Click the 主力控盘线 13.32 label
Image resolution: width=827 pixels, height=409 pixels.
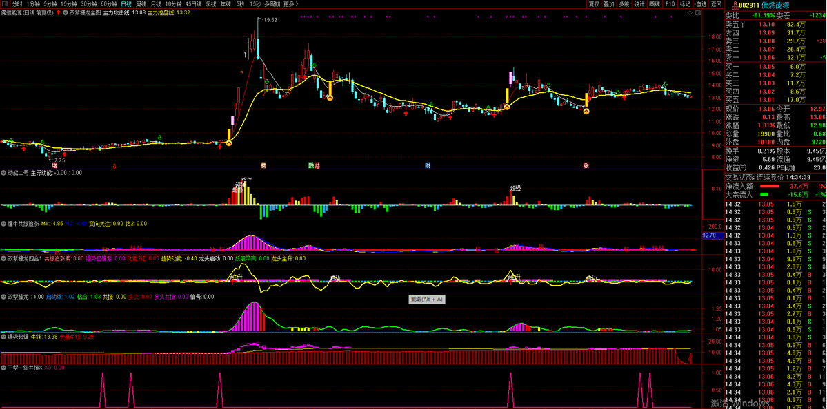pyautogui.click(x=169, y=12)
